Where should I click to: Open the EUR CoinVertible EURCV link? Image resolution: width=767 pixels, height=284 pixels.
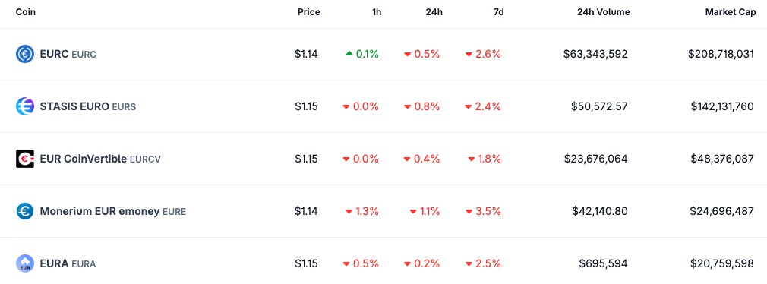(100, 159)
